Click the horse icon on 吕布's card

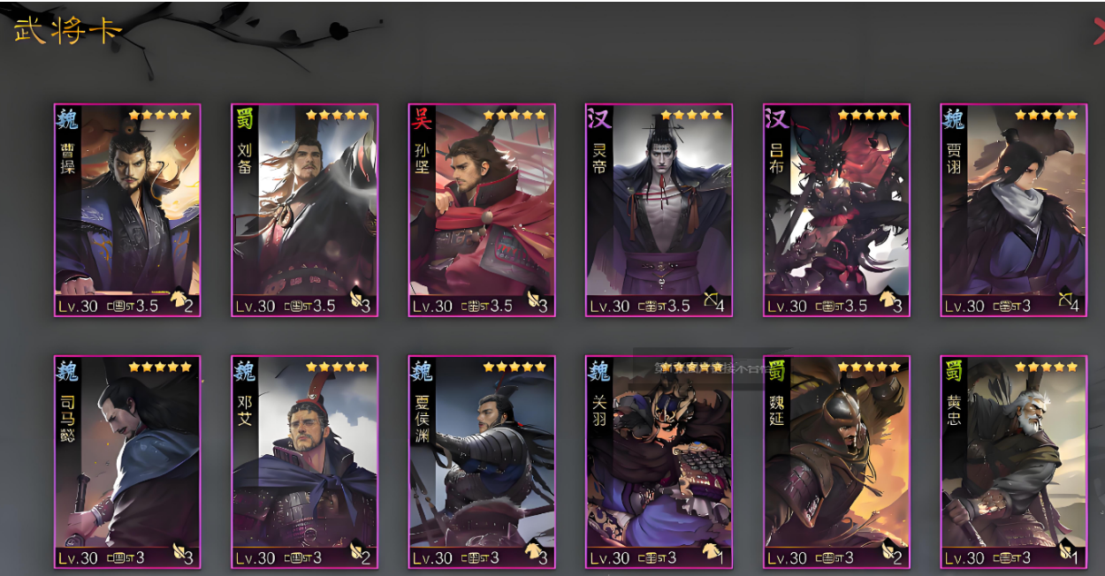887,301
